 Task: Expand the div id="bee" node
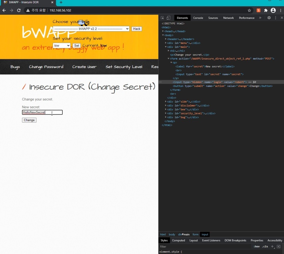coord(166,109)
